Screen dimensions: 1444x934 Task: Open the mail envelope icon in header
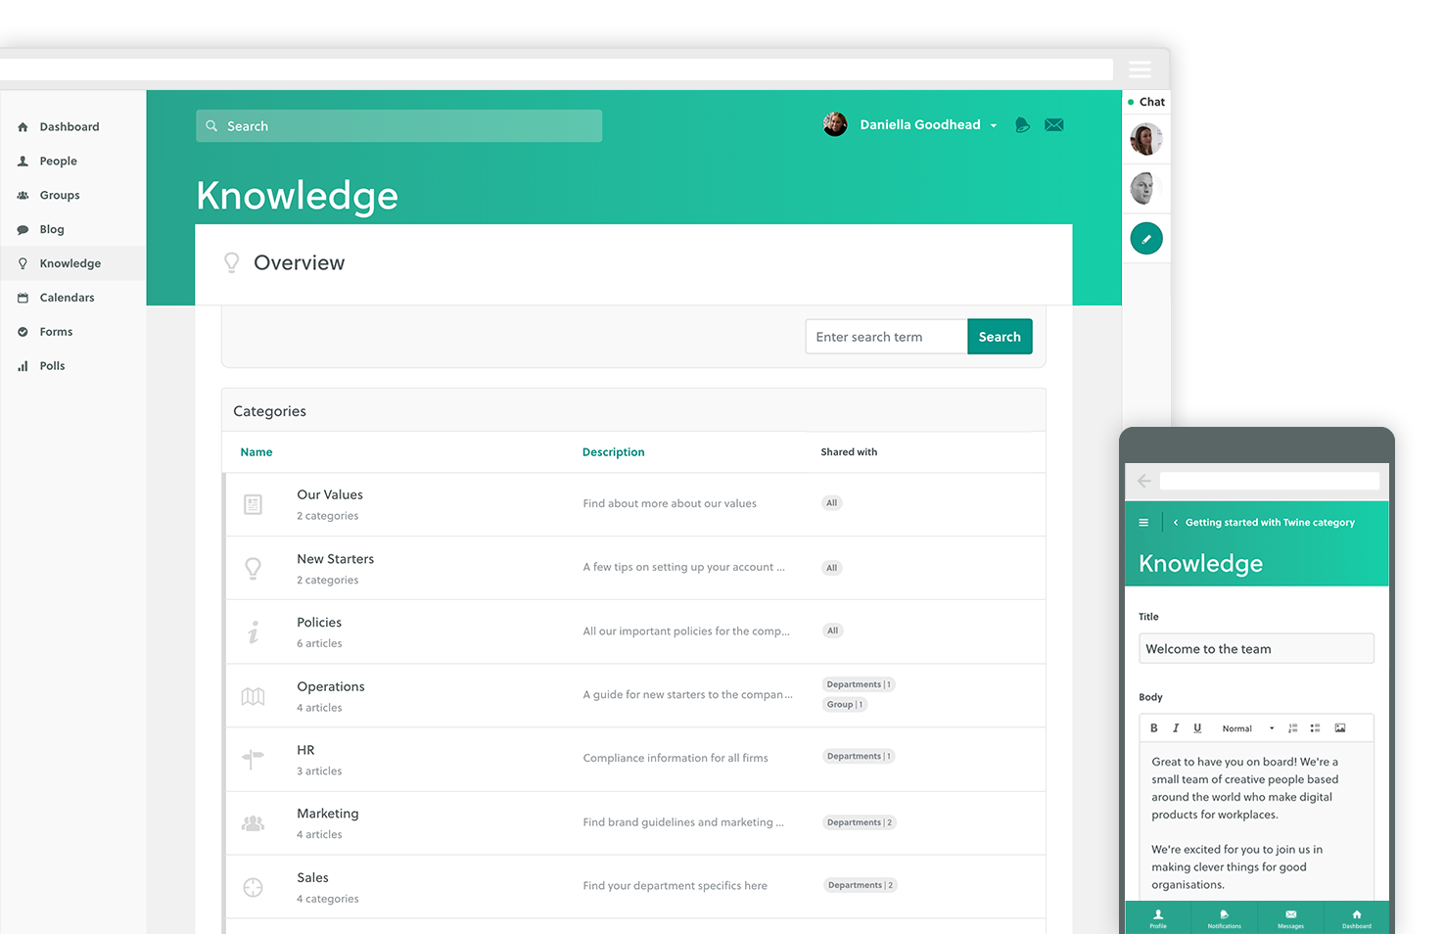click(1053, 125)
